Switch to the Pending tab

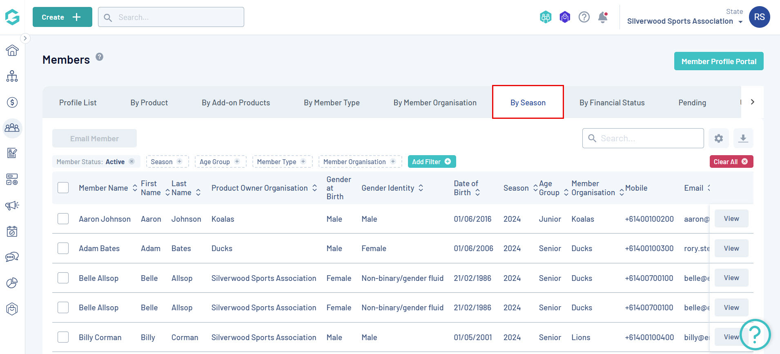coord(692,103)
